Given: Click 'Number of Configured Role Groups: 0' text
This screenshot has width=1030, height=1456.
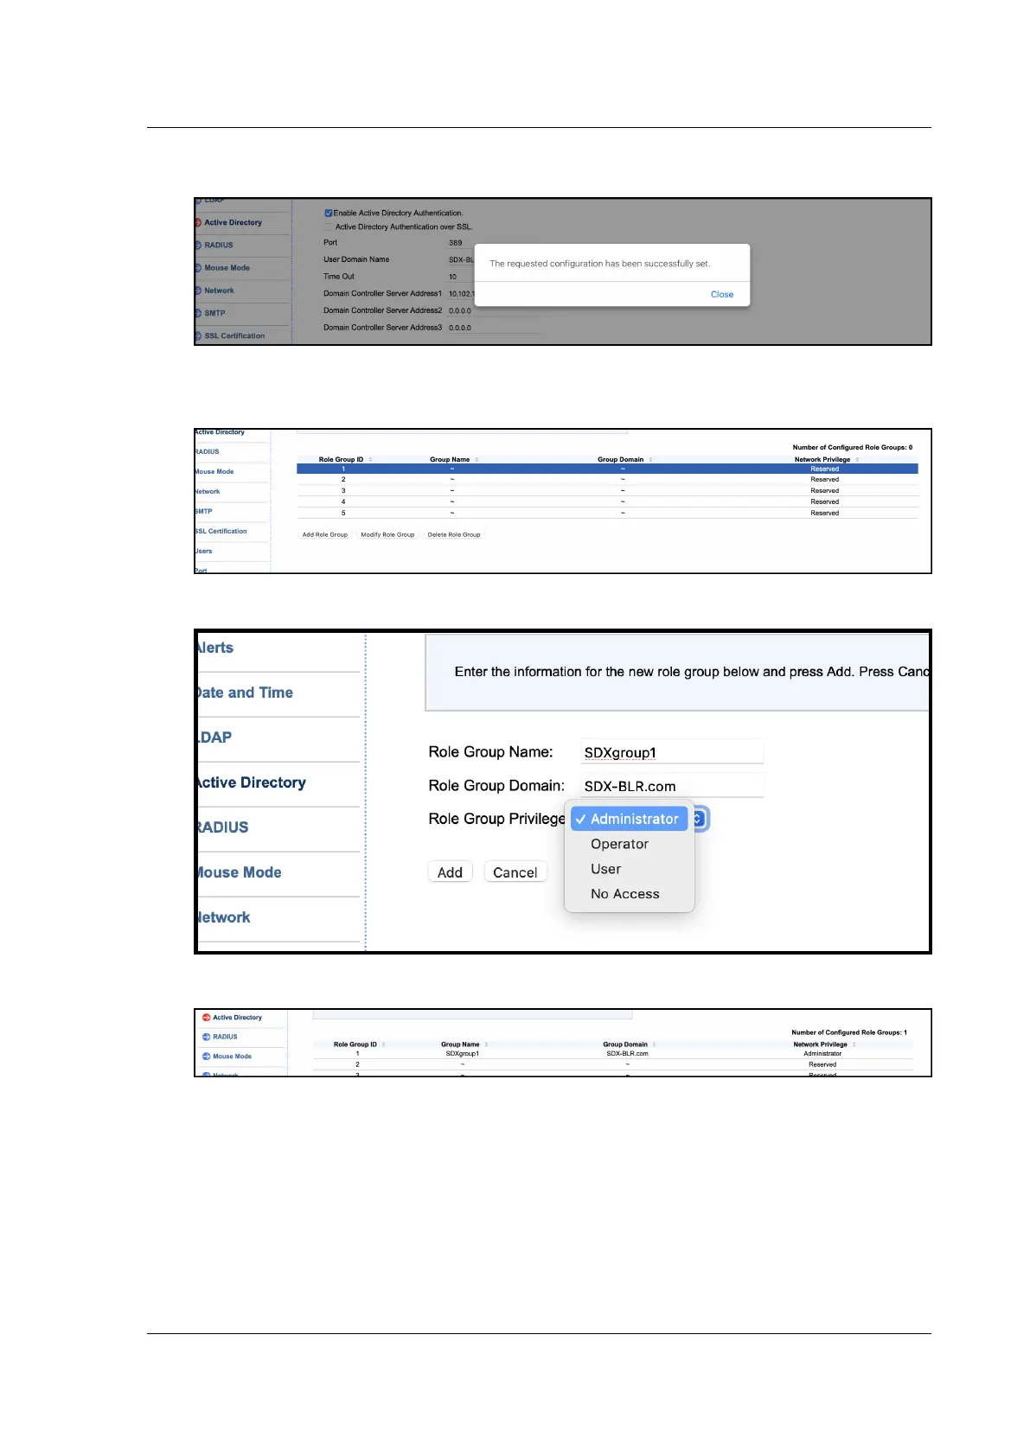Looking at the screenshot, I should pos(853,448).
